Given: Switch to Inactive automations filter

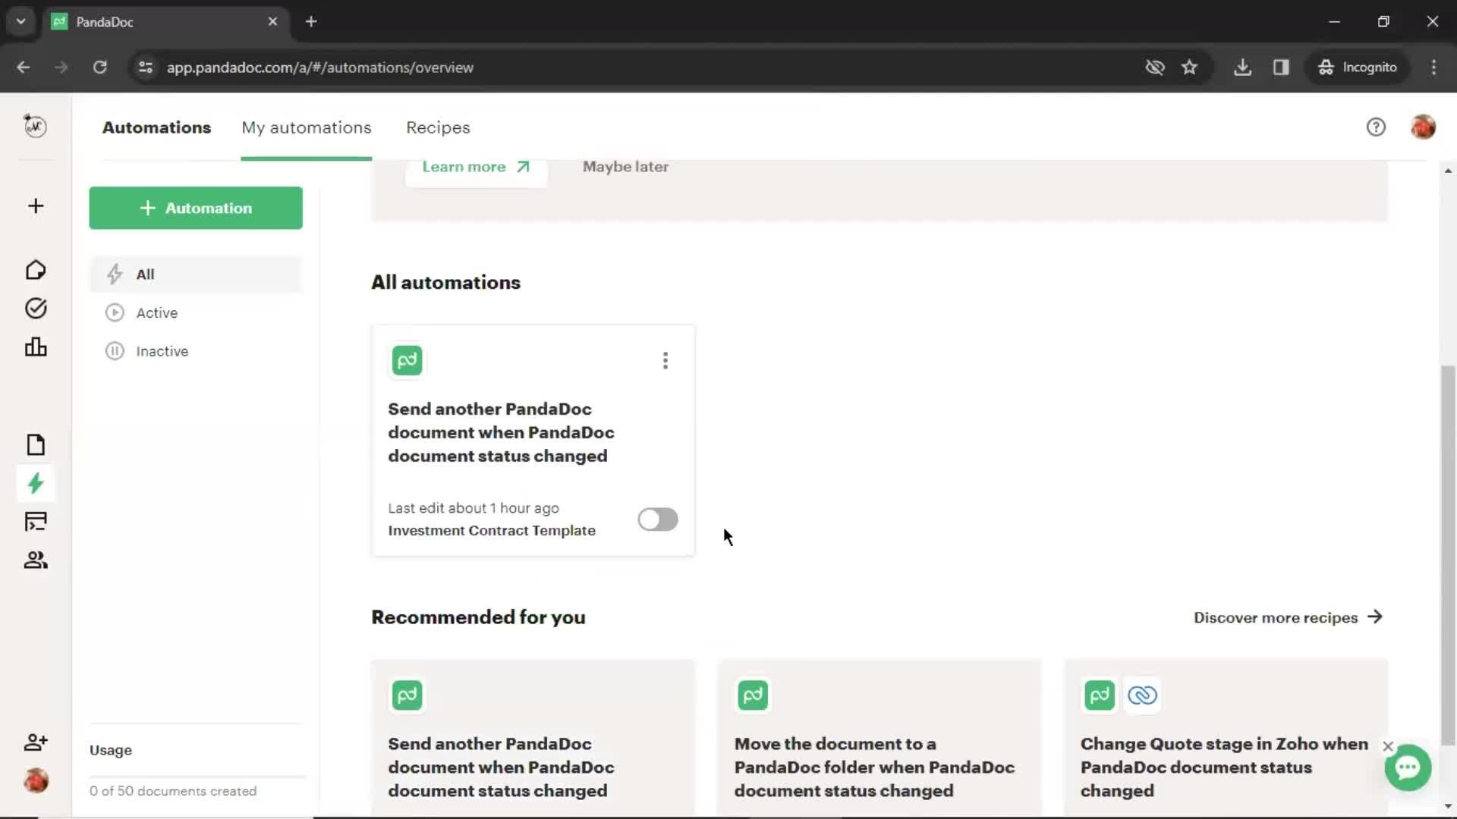Looking at the screenshot, I should pos(162,351).
